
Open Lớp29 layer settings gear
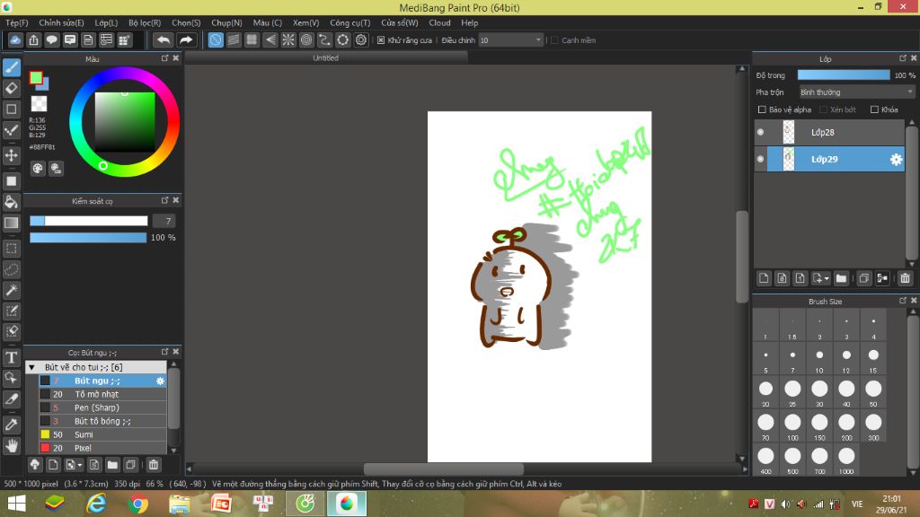pos(896,160)
